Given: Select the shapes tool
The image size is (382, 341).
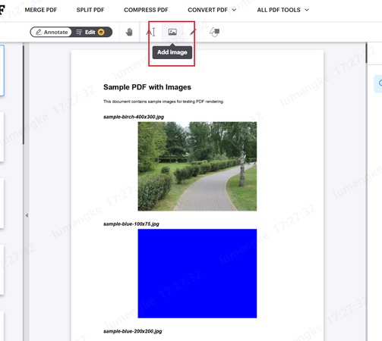Looking at the screenshot, I should [x=214, y=32].
